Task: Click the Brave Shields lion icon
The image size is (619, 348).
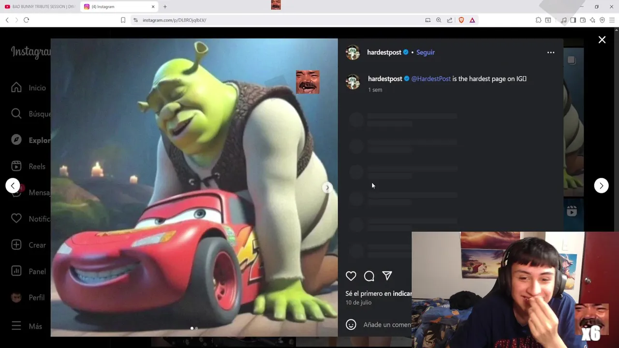Action: pos(461,20)
